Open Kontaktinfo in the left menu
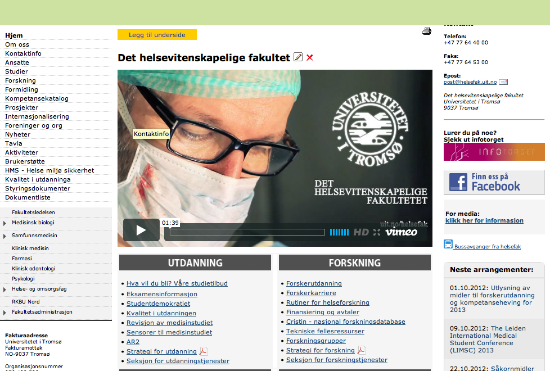This screenshot has width=550, height=371. [x=23, y=53]
